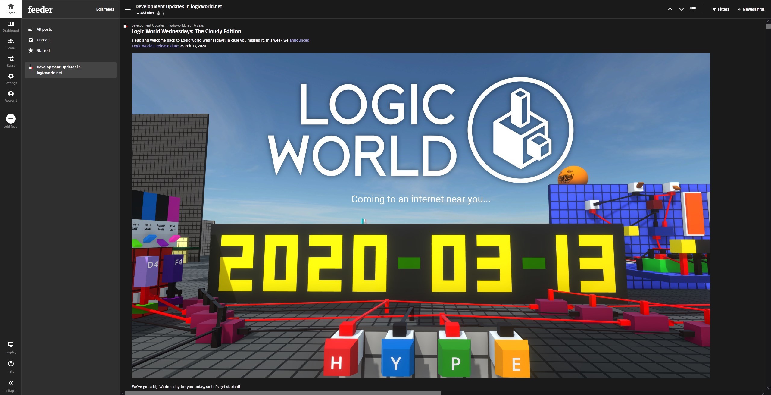Click the post's feed favicon
Viewport: 771px width, 395px height.
[125, 26]
